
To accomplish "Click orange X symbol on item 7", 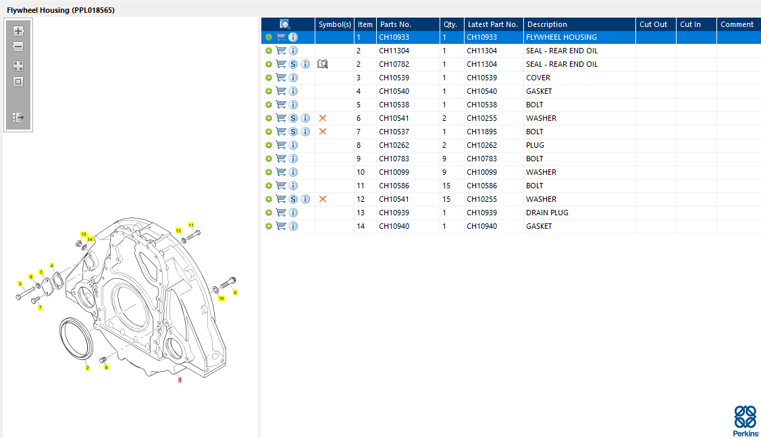I will [322, 132].
